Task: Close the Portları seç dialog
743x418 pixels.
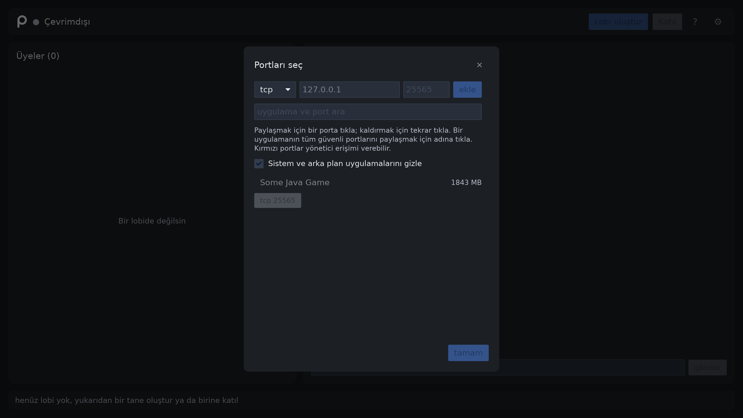Action: pos(479,65)
